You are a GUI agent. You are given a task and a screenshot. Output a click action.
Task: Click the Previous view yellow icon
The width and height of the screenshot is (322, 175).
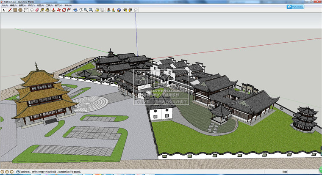[x=97, y=10]
